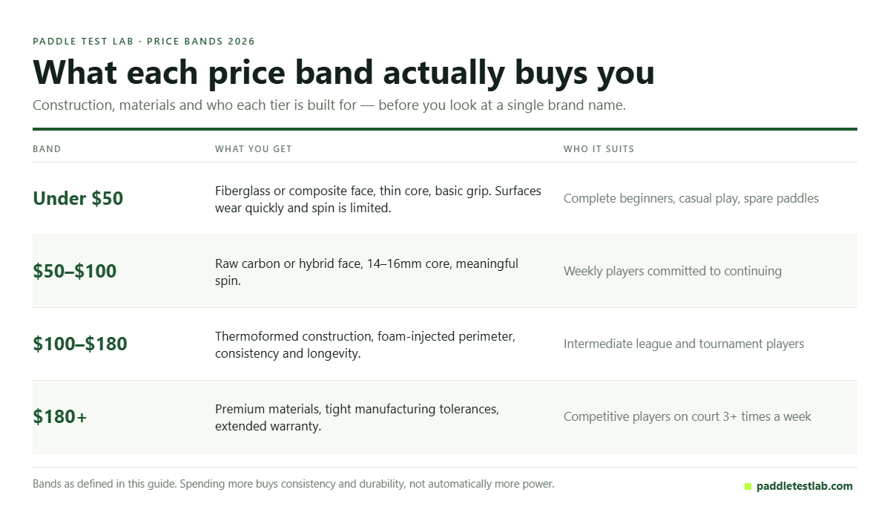Click 'Weekly players committed to continuing' text
Image resolution: width=890 pixels, height=518 pixels.
(x=673, y=271)
